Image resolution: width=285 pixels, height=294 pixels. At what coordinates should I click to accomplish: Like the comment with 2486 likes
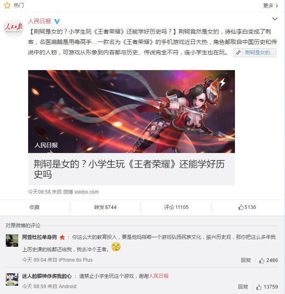click(268, 260)
